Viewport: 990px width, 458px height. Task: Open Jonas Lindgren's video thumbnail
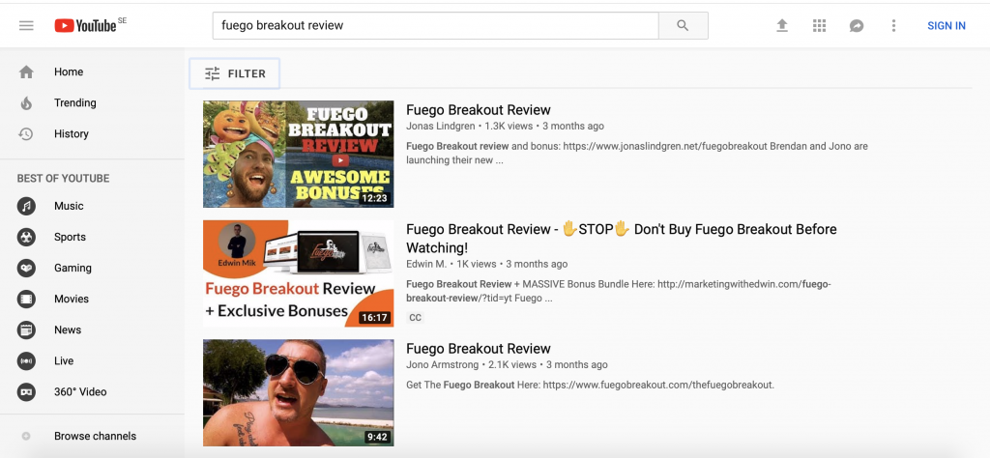298,154
